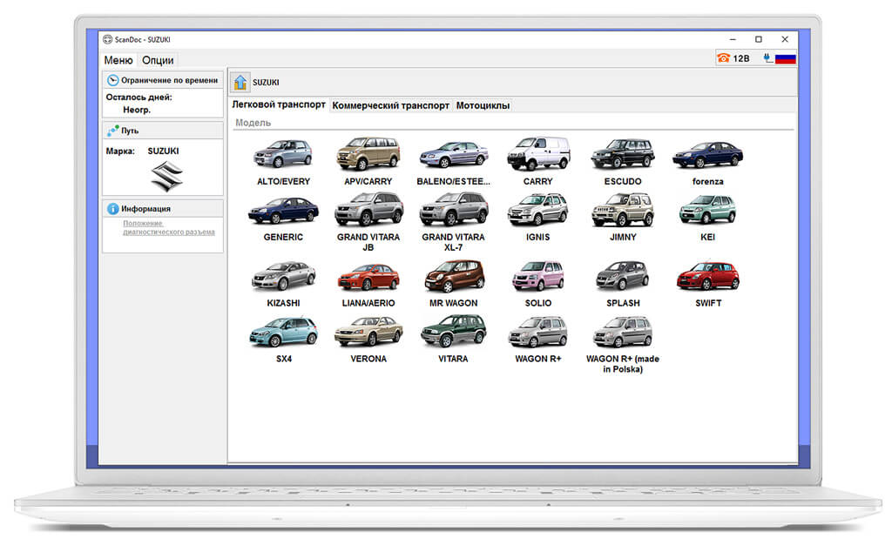This screenshot has height=545, width=892.
Task: Pick the SPLASH model
Action: [x=623, y=284]
